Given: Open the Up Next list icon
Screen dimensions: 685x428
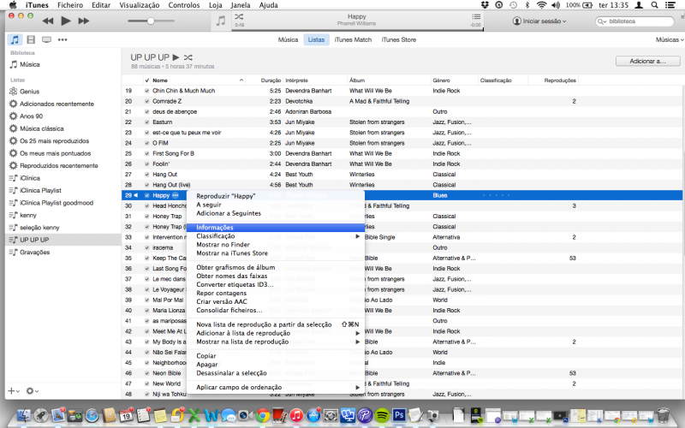Looking at the screenshot, I should [x=476, y=16].
